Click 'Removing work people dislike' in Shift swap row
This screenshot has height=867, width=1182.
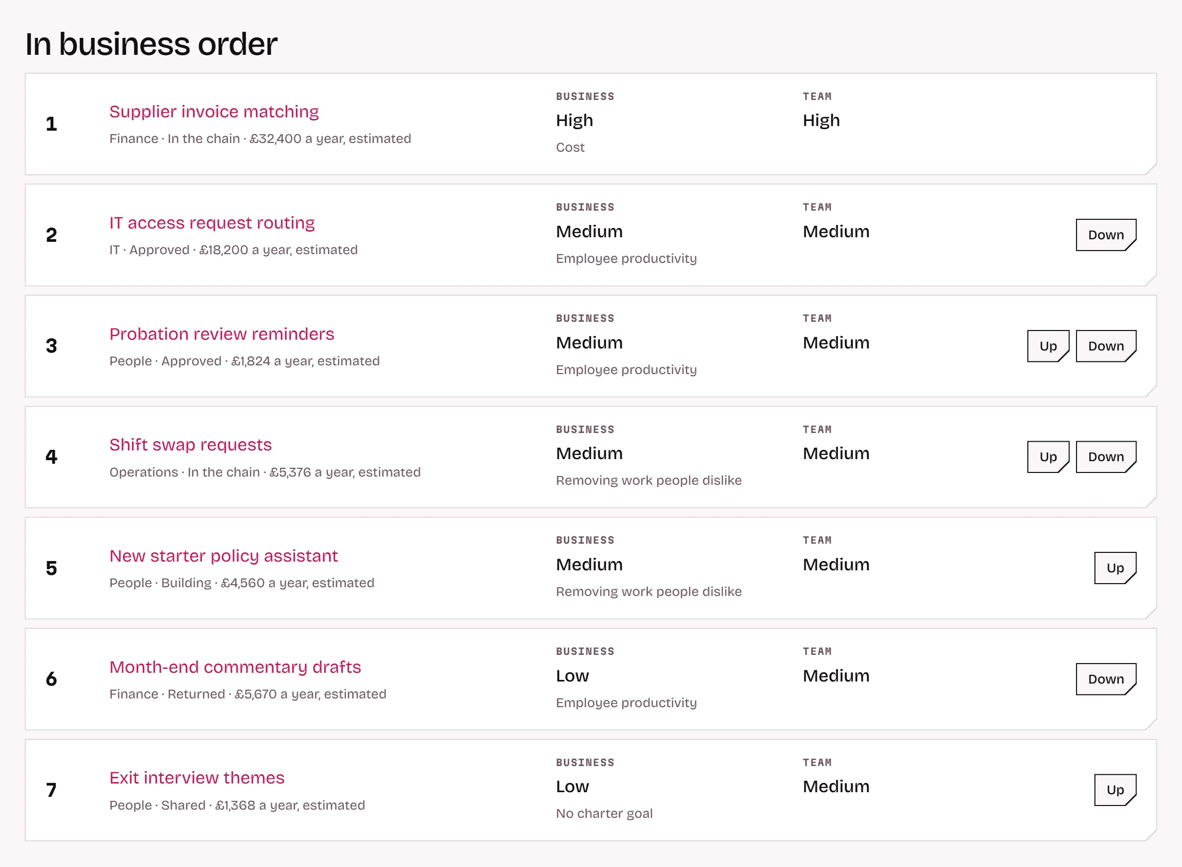pos(649,481)
